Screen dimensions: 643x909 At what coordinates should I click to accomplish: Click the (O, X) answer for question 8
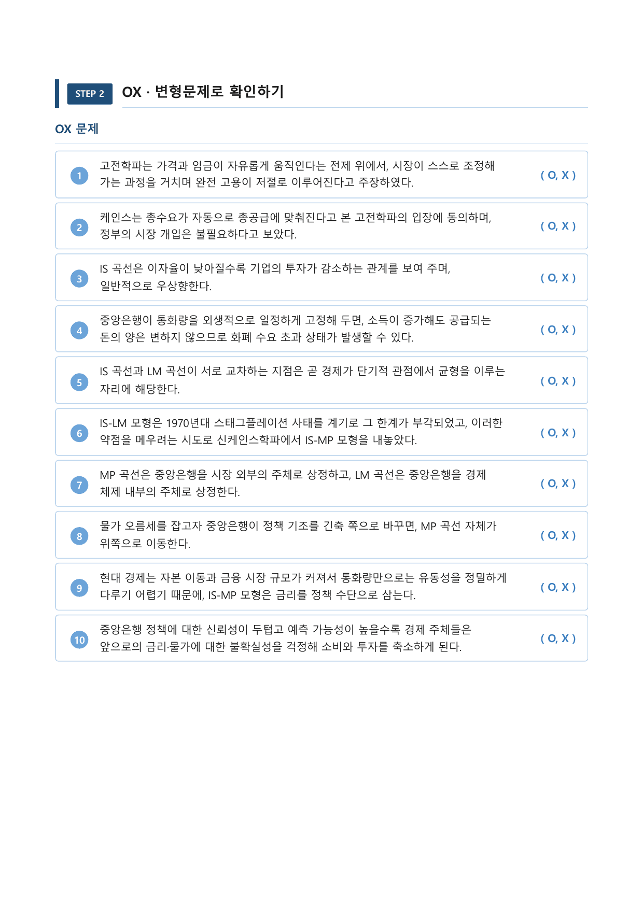click(558, 535)
